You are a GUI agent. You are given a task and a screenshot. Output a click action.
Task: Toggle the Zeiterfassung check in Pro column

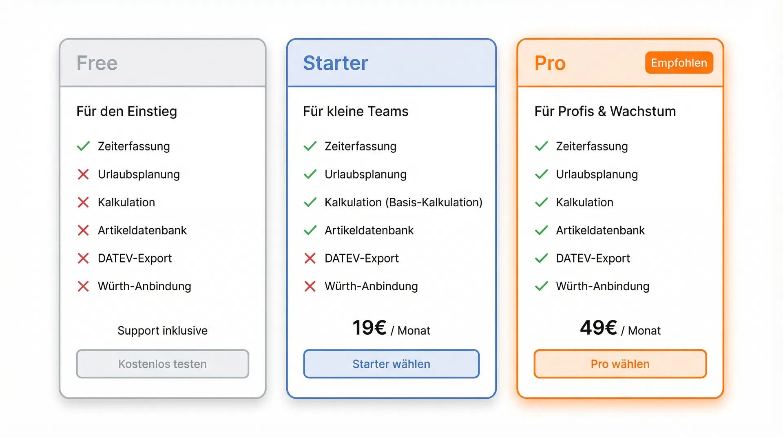click(542, 146)
